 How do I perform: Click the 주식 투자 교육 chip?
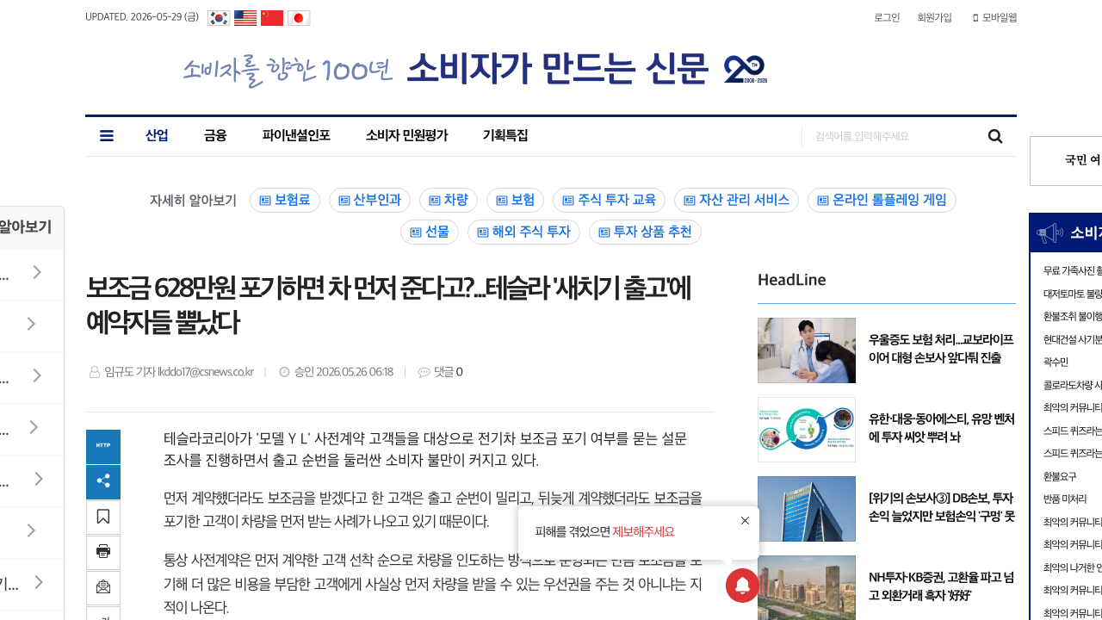tap(609, 200)
